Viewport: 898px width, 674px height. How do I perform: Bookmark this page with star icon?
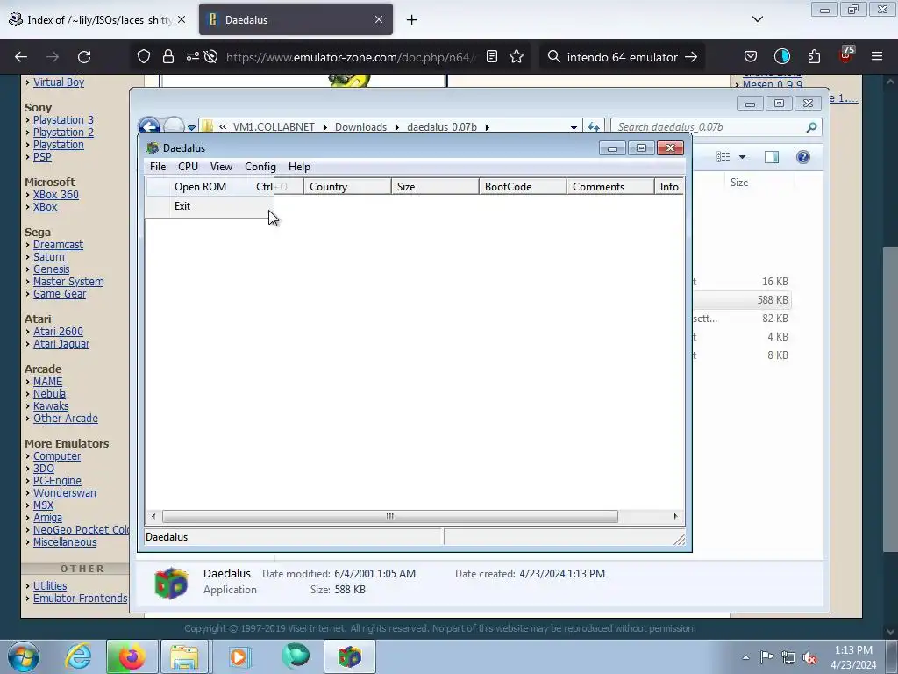517,57
